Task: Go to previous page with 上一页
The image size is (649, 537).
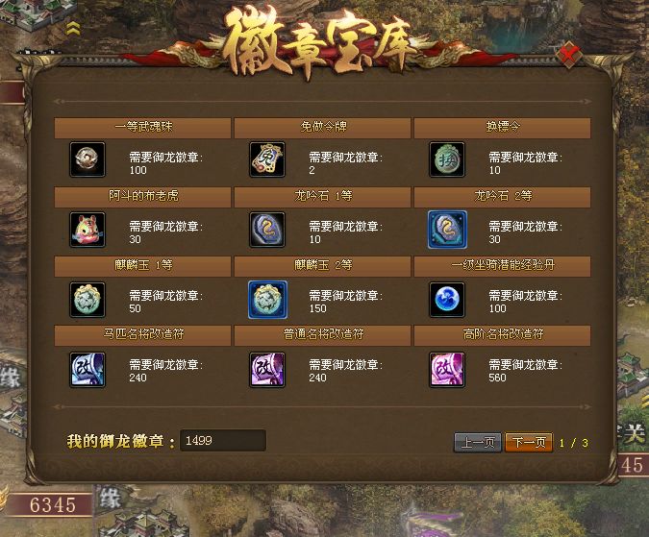Action: click(478, 443)
